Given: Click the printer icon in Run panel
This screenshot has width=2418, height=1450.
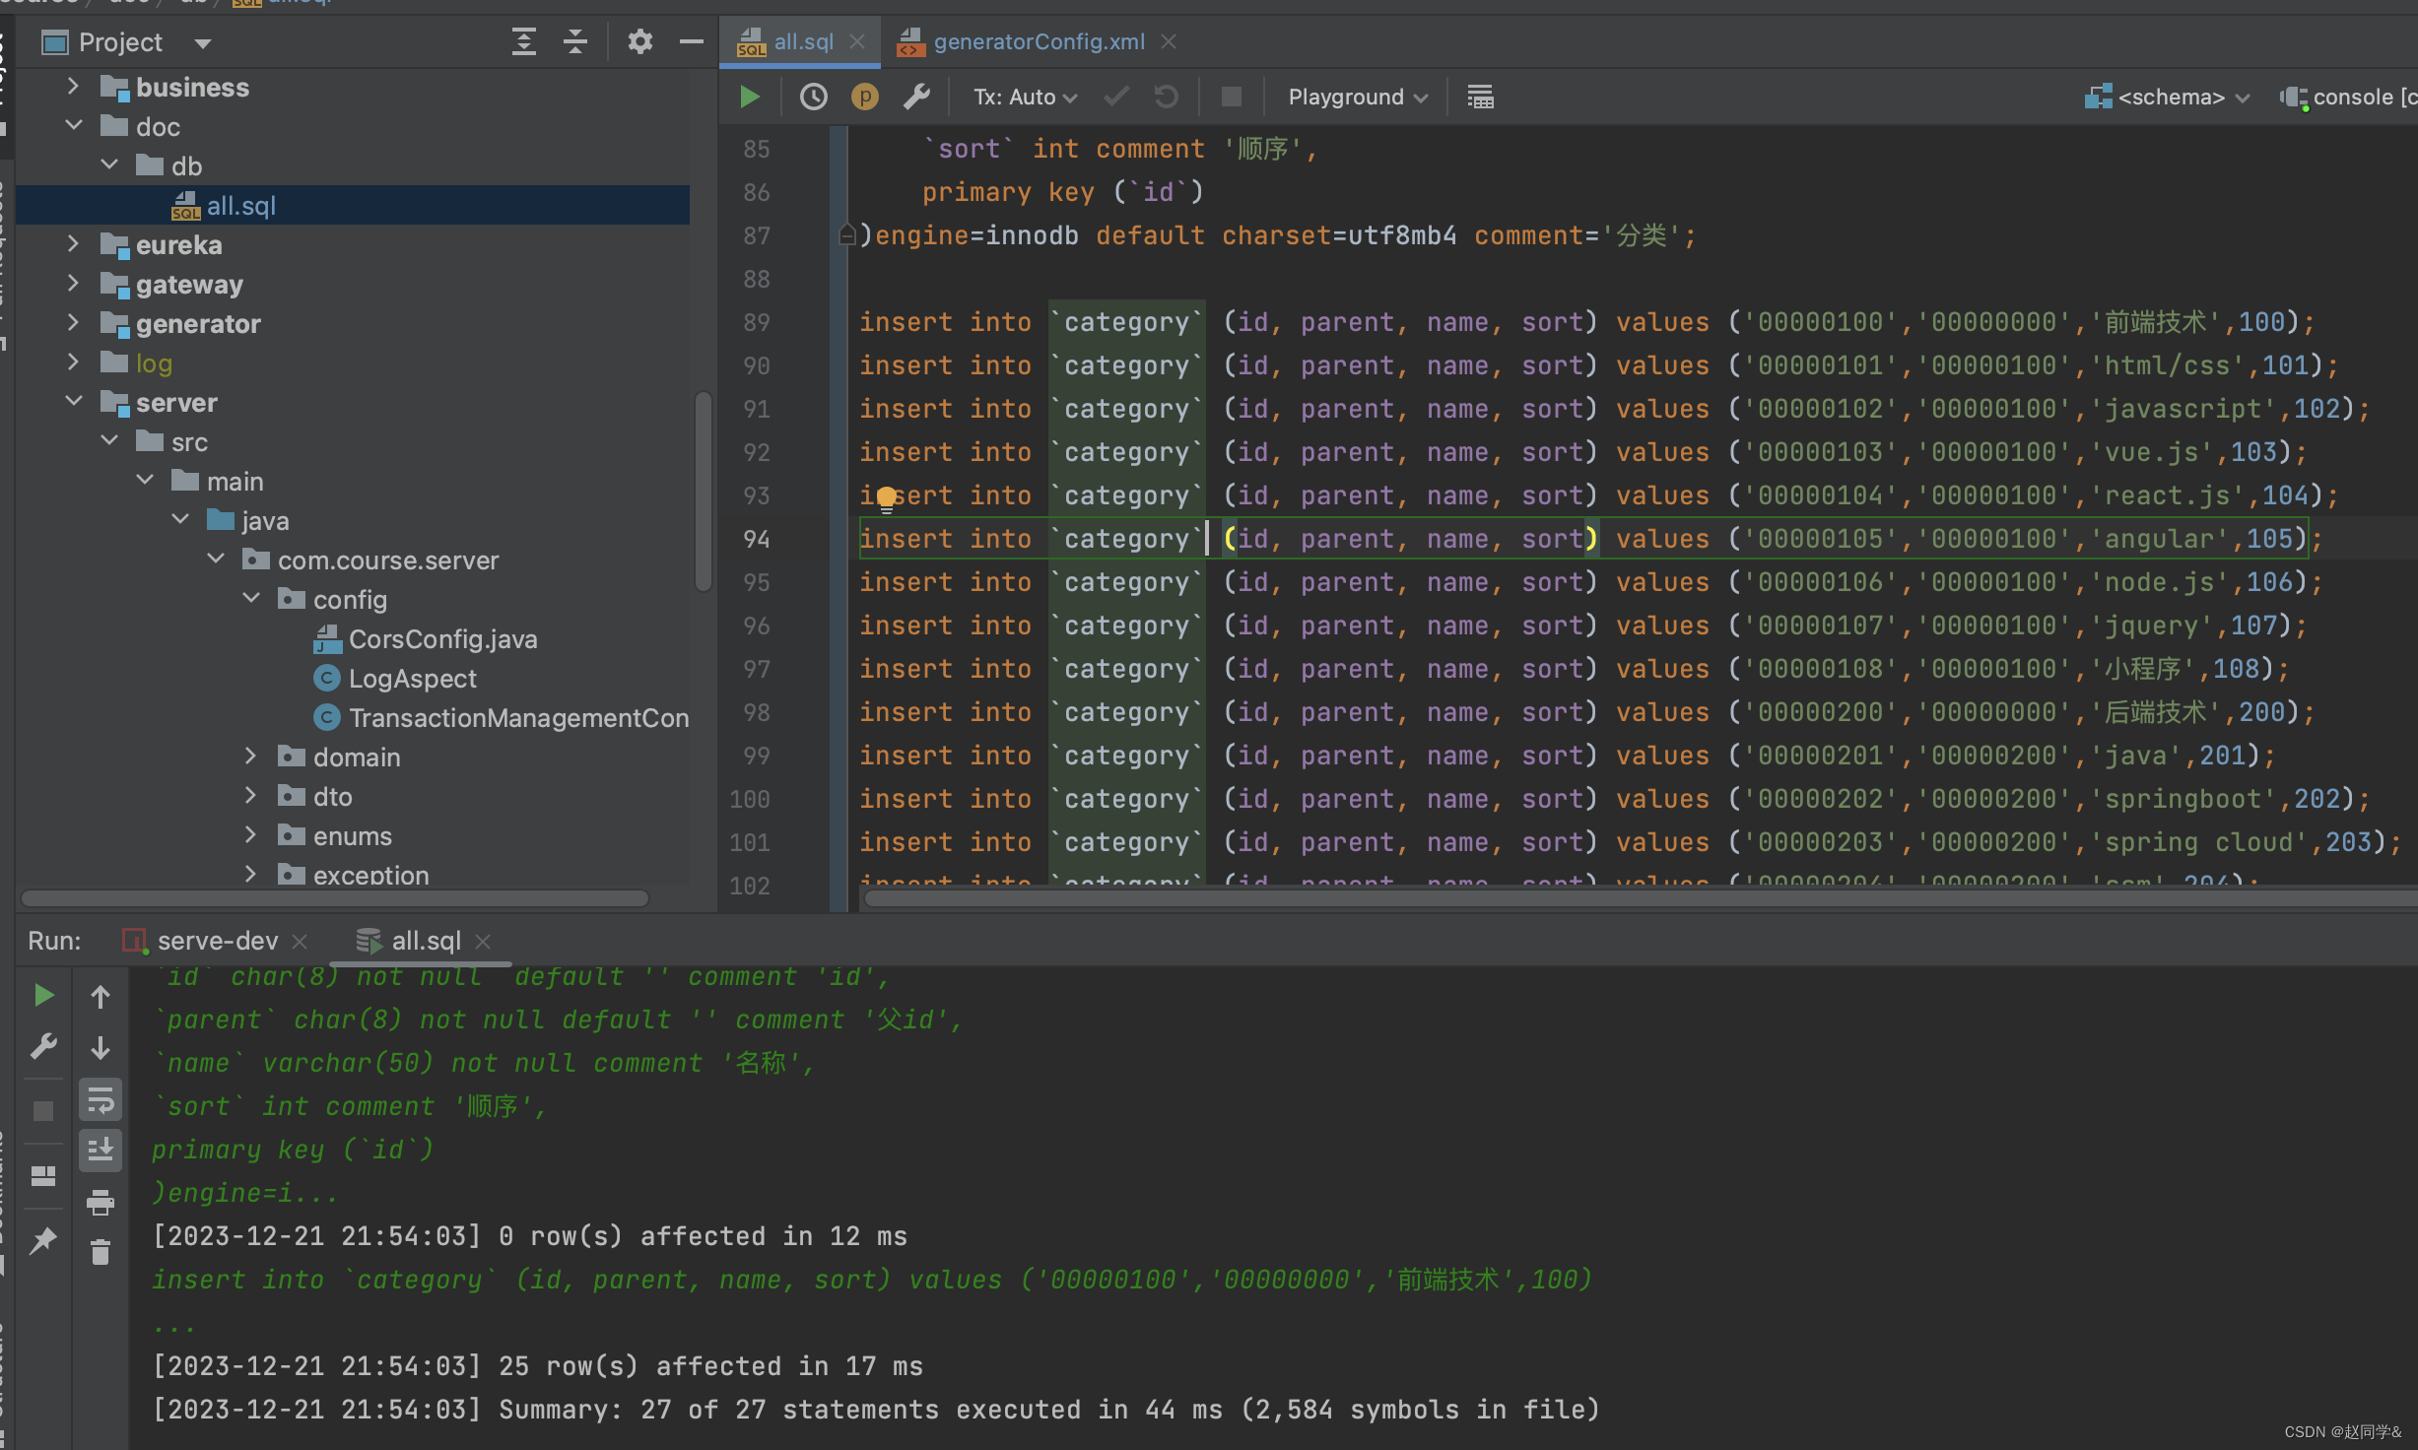Looking at the screenshot, I should (100, 1202).
